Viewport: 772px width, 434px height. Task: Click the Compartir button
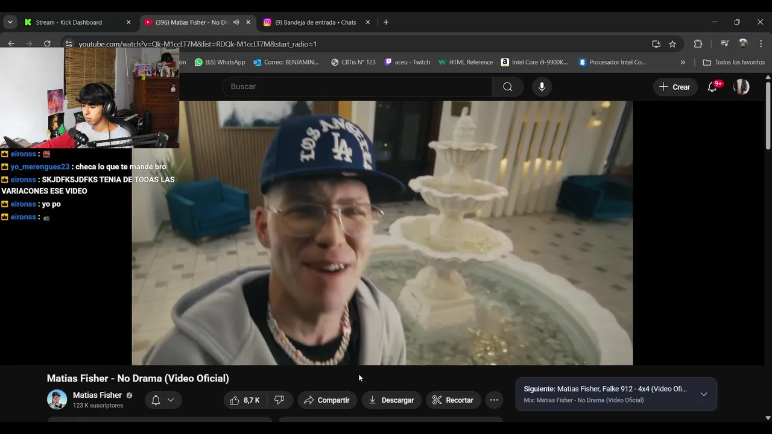coord(326,400)
